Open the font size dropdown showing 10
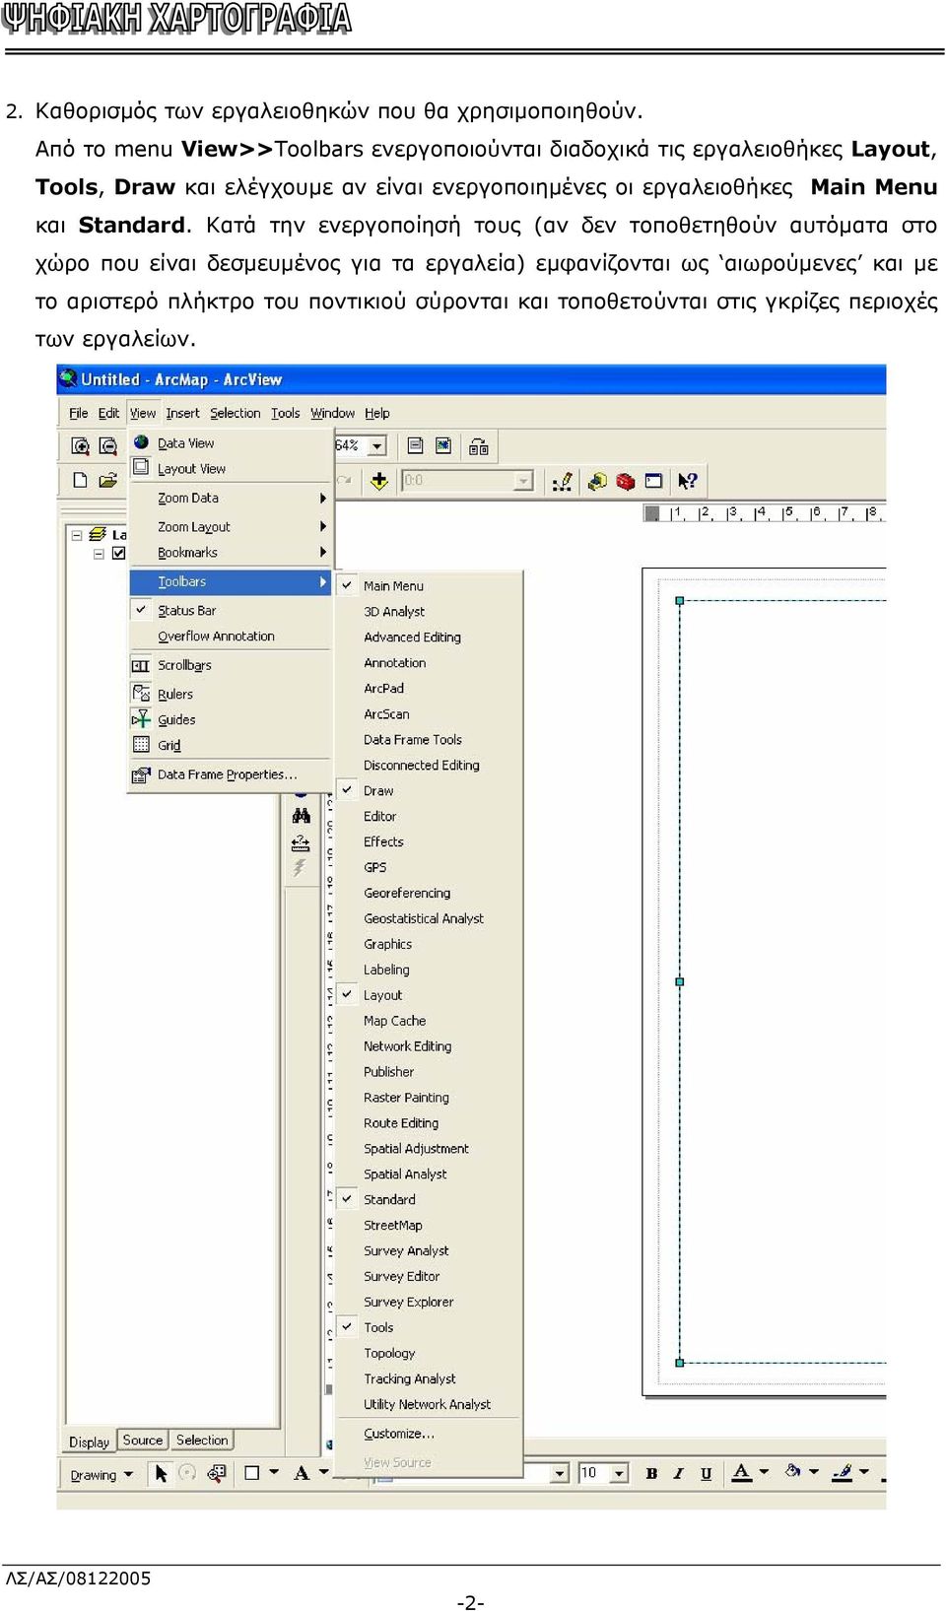Viewport: 946px width, 1611px height. click(x=620, y=1473)
